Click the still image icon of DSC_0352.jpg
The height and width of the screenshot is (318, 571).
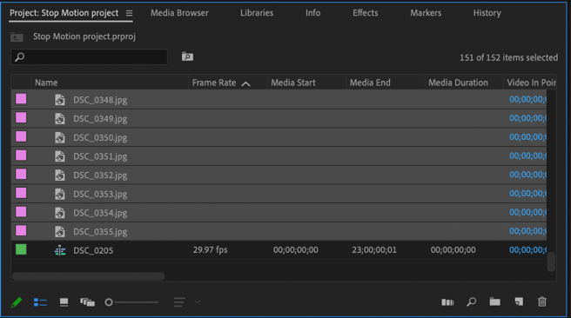tap(60, 175)
